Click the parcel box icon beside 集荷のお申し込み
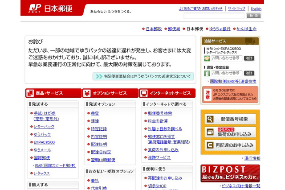Viewport: 285px width, 190px height. (x=210, y=132)
